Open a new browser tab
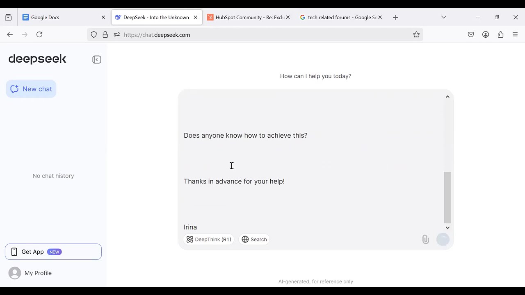The width and height of the screenshot is (525, 295). point(395,17)
